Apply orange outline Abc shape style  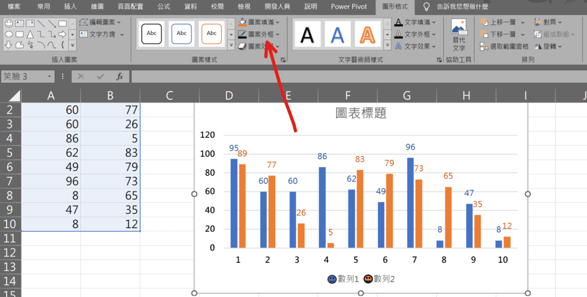tap(212, 34)
